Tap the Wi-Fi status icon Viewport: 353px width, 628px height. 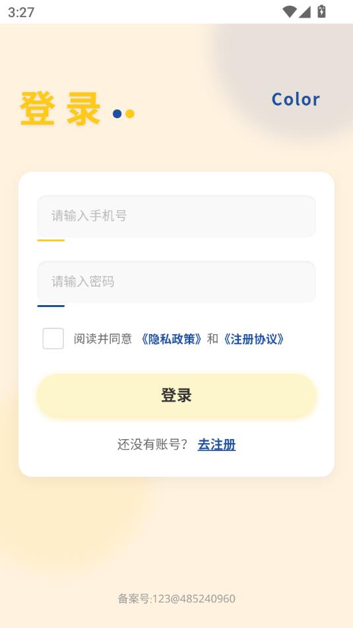pos(289,12)
